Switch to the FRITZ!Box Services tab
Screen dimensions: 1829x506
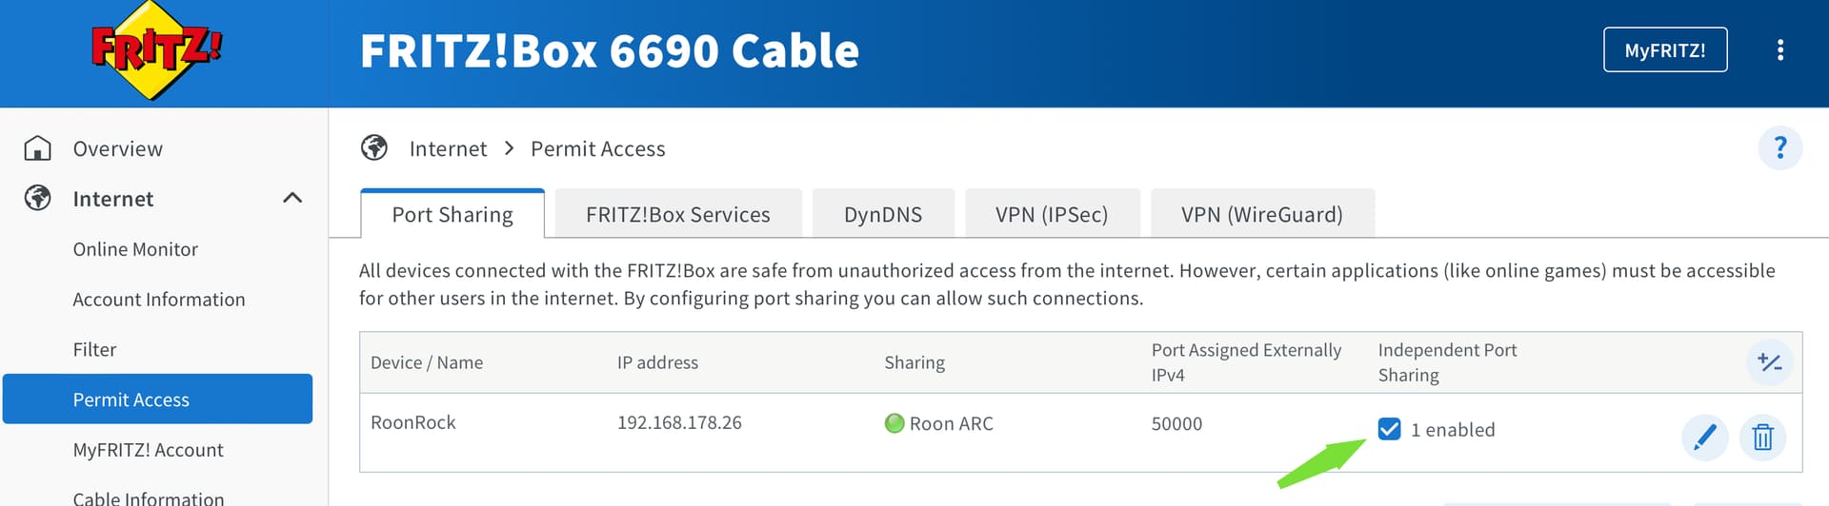click(677, 215)
